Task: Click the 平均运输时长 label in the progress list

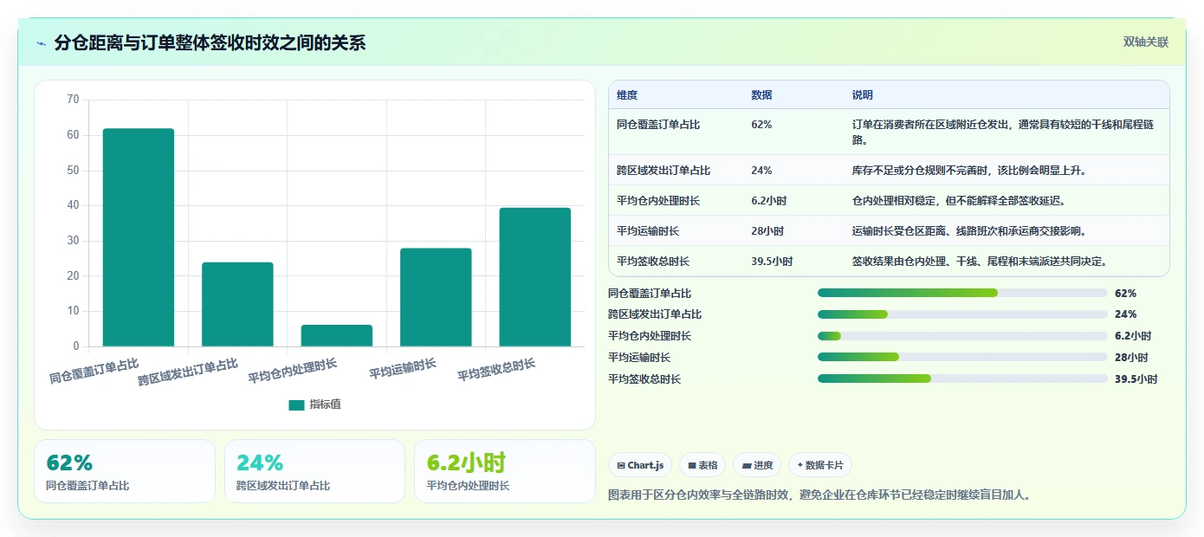Action: coord(639,358)
